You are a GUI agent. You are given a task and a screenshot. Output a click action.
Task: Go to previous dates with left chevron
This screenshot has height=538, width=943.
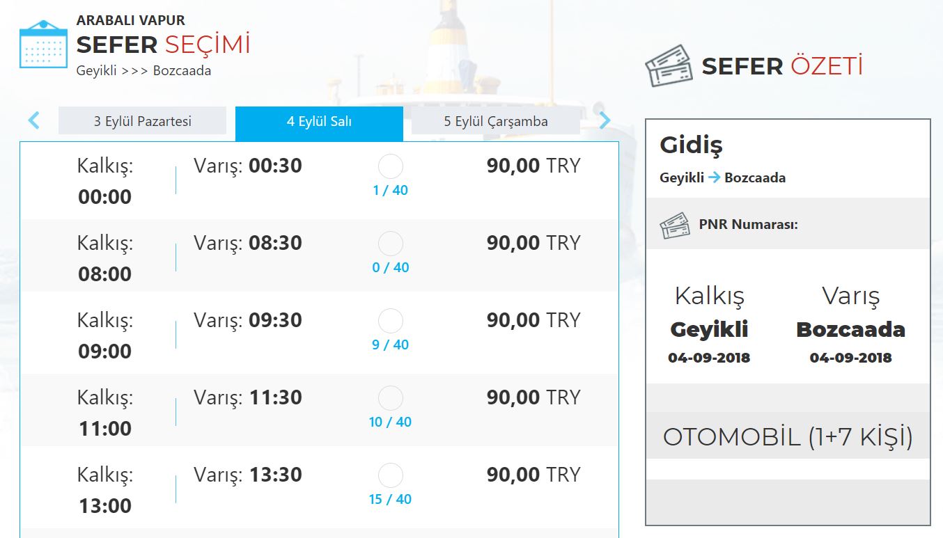pyautogui.click(x=33, y=120)
